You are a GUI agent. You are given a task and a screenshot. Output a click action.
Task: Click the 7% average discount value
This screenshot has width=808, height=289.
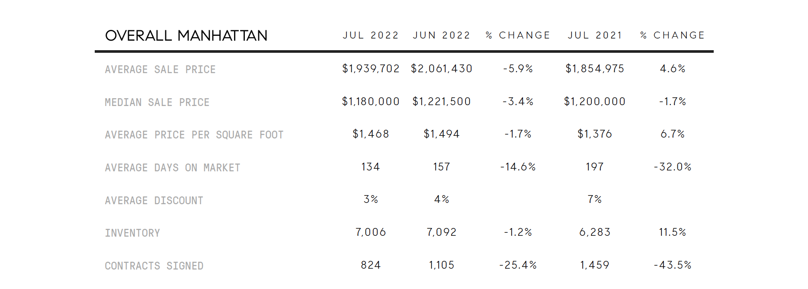coord(595,199)
